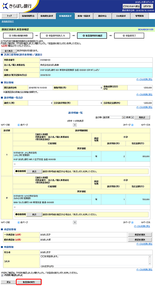Open the 昇順 sort order dropdown
155x286 pixels.
130,117
